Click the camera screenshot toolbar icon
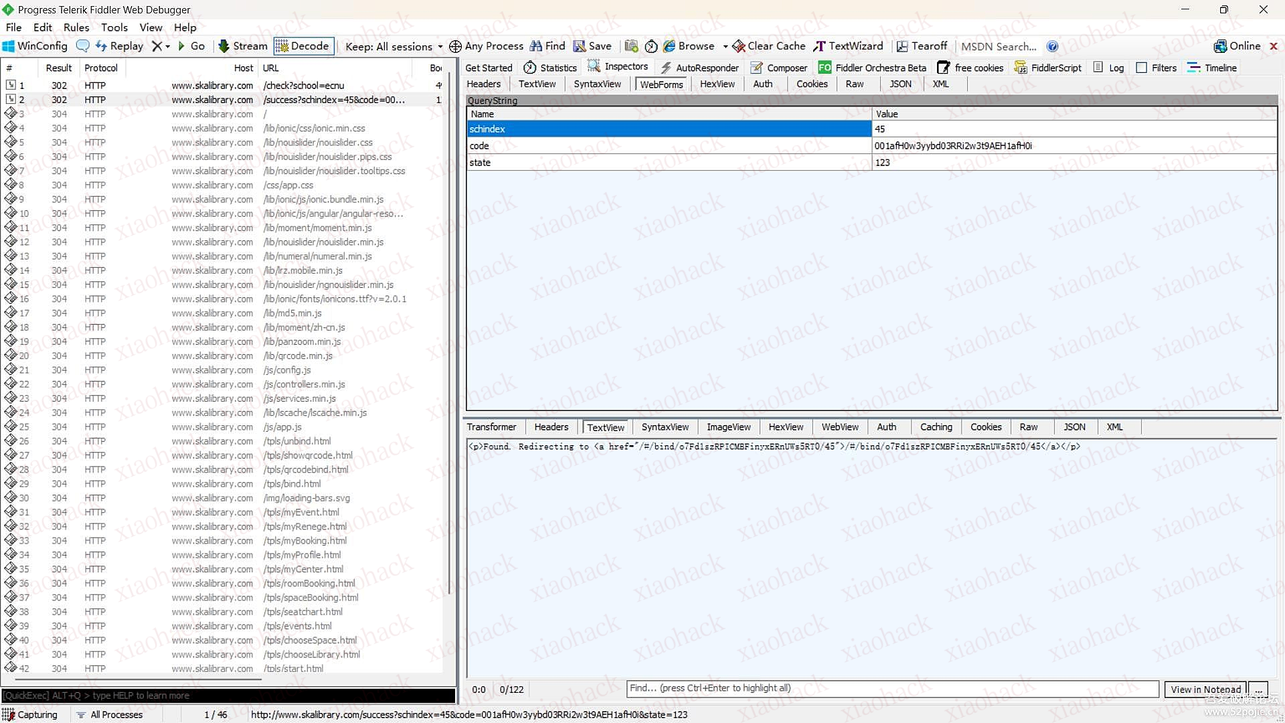Screen dimensions: 1285x723 pos(631,46)
